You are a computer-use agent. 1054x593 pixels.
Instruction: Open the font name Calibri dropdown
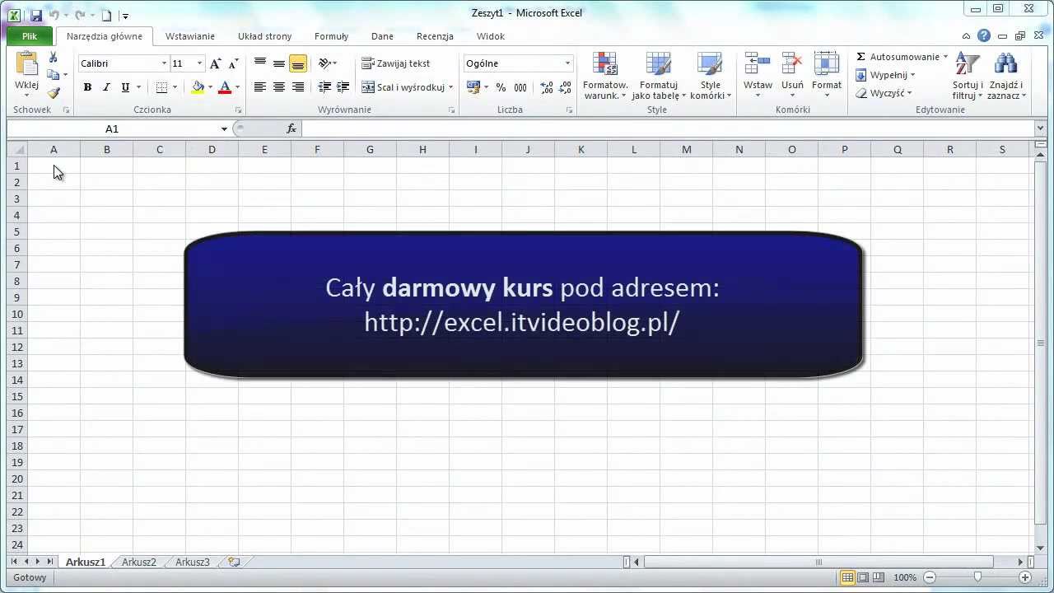(x=164, y=63)
